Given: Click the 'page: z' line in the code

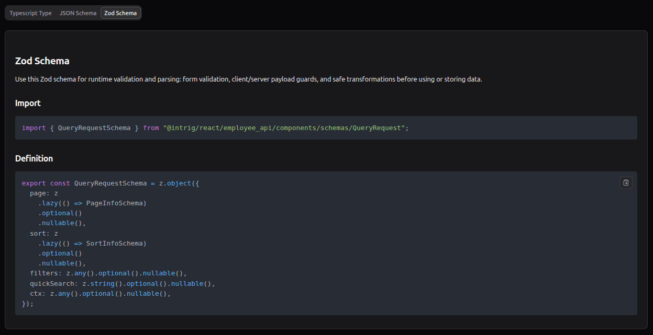Looking at the screenshot, I should (x=44, y=193).
